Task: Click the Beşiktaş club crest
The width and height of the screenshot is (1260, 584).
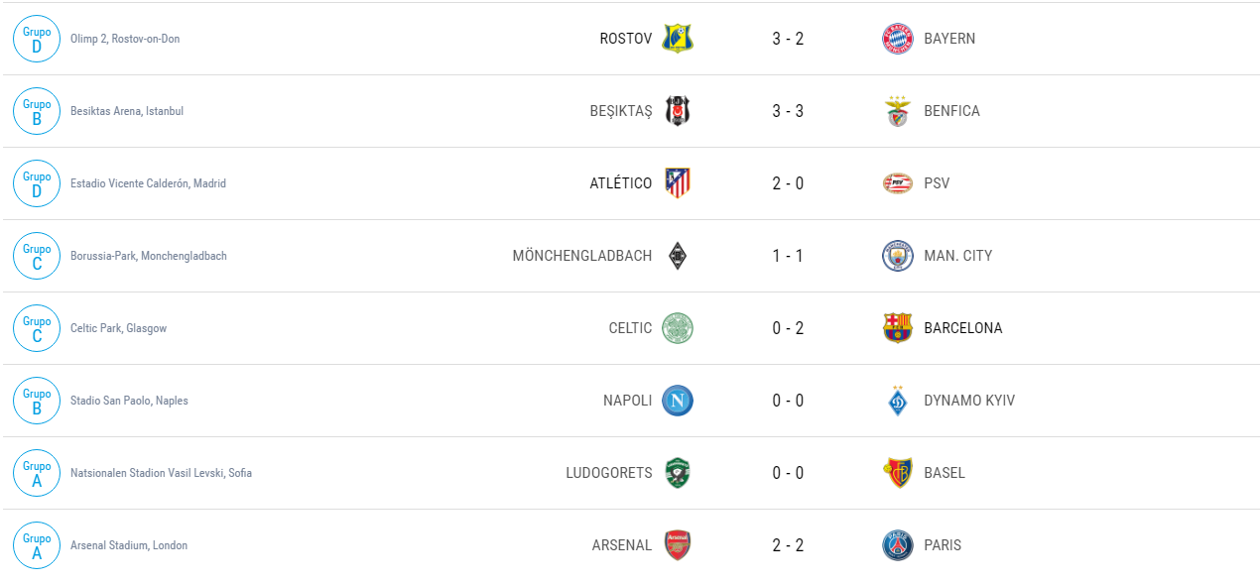Action: pos(678,111)
